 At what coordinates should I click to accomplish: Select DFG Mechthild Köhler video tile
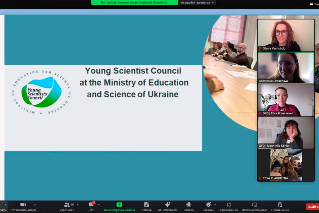tap(286, 133)
